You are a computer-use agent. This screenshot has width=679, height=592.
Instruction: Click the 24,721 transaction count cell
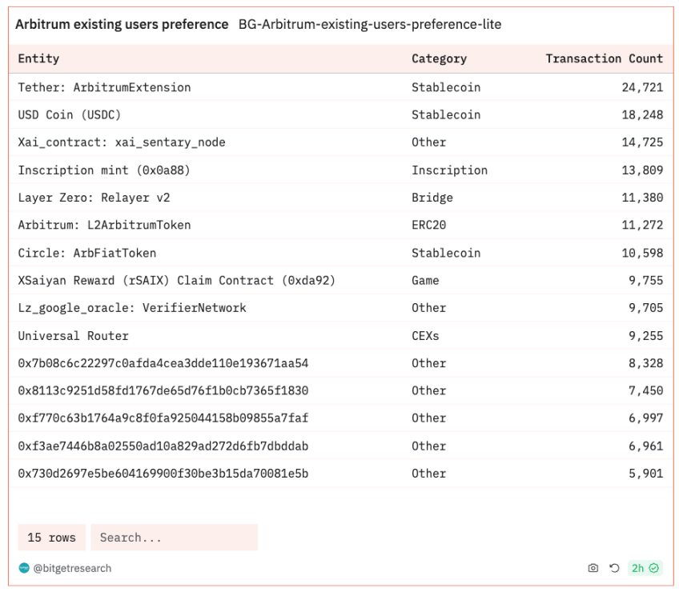pyautogui.click(x=643, y=87)
